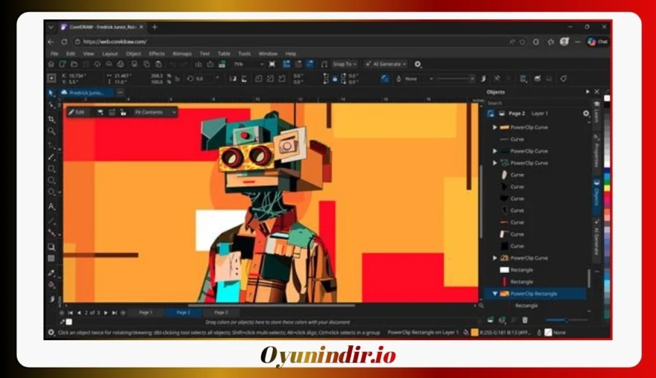Click the orange fill color swatch in status bar
The image size is (656, 378).
coord(475,333)
